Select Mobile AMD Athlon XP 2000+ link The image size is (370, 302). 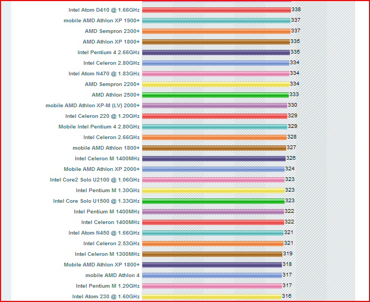tap(102, 169)
